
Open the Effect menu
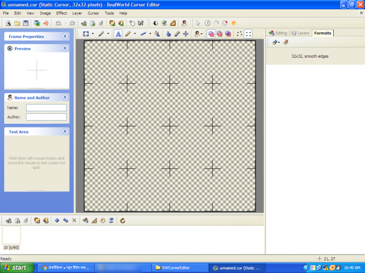pos(62,13)
